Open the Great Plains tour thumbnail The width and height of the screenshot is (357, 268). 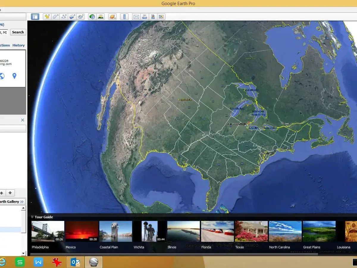319,231
